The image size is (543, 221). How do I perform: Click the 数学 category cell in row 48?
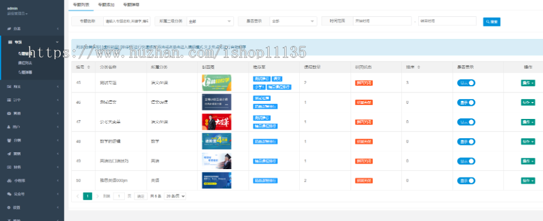pos(155,142)
